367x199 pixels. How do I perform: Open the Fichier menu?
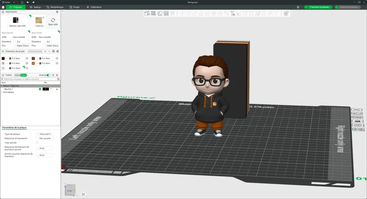click(x=6, y=2)
